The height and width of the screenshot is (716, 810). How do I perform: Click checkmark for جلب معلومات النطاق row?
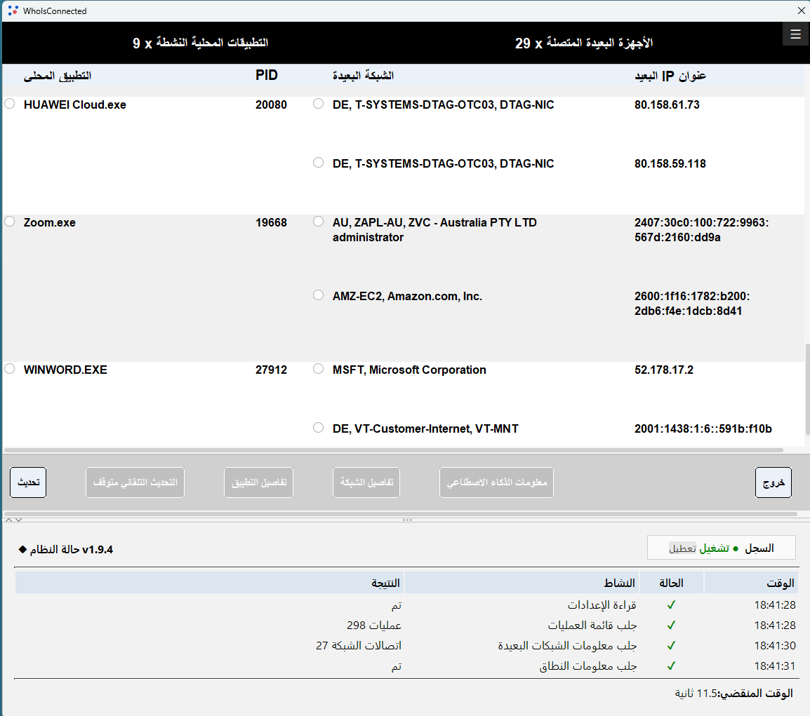pyautogui.click(x=671, y=666)
